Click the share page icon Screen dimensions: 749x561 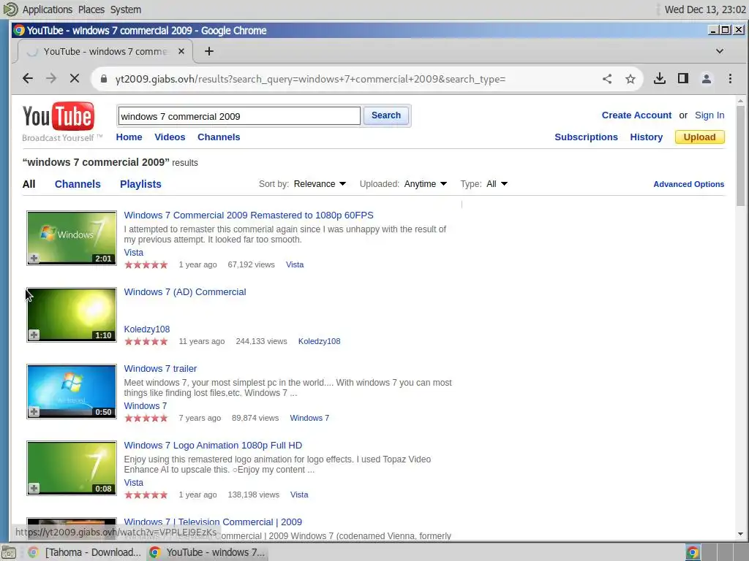[x=607, y=79]
